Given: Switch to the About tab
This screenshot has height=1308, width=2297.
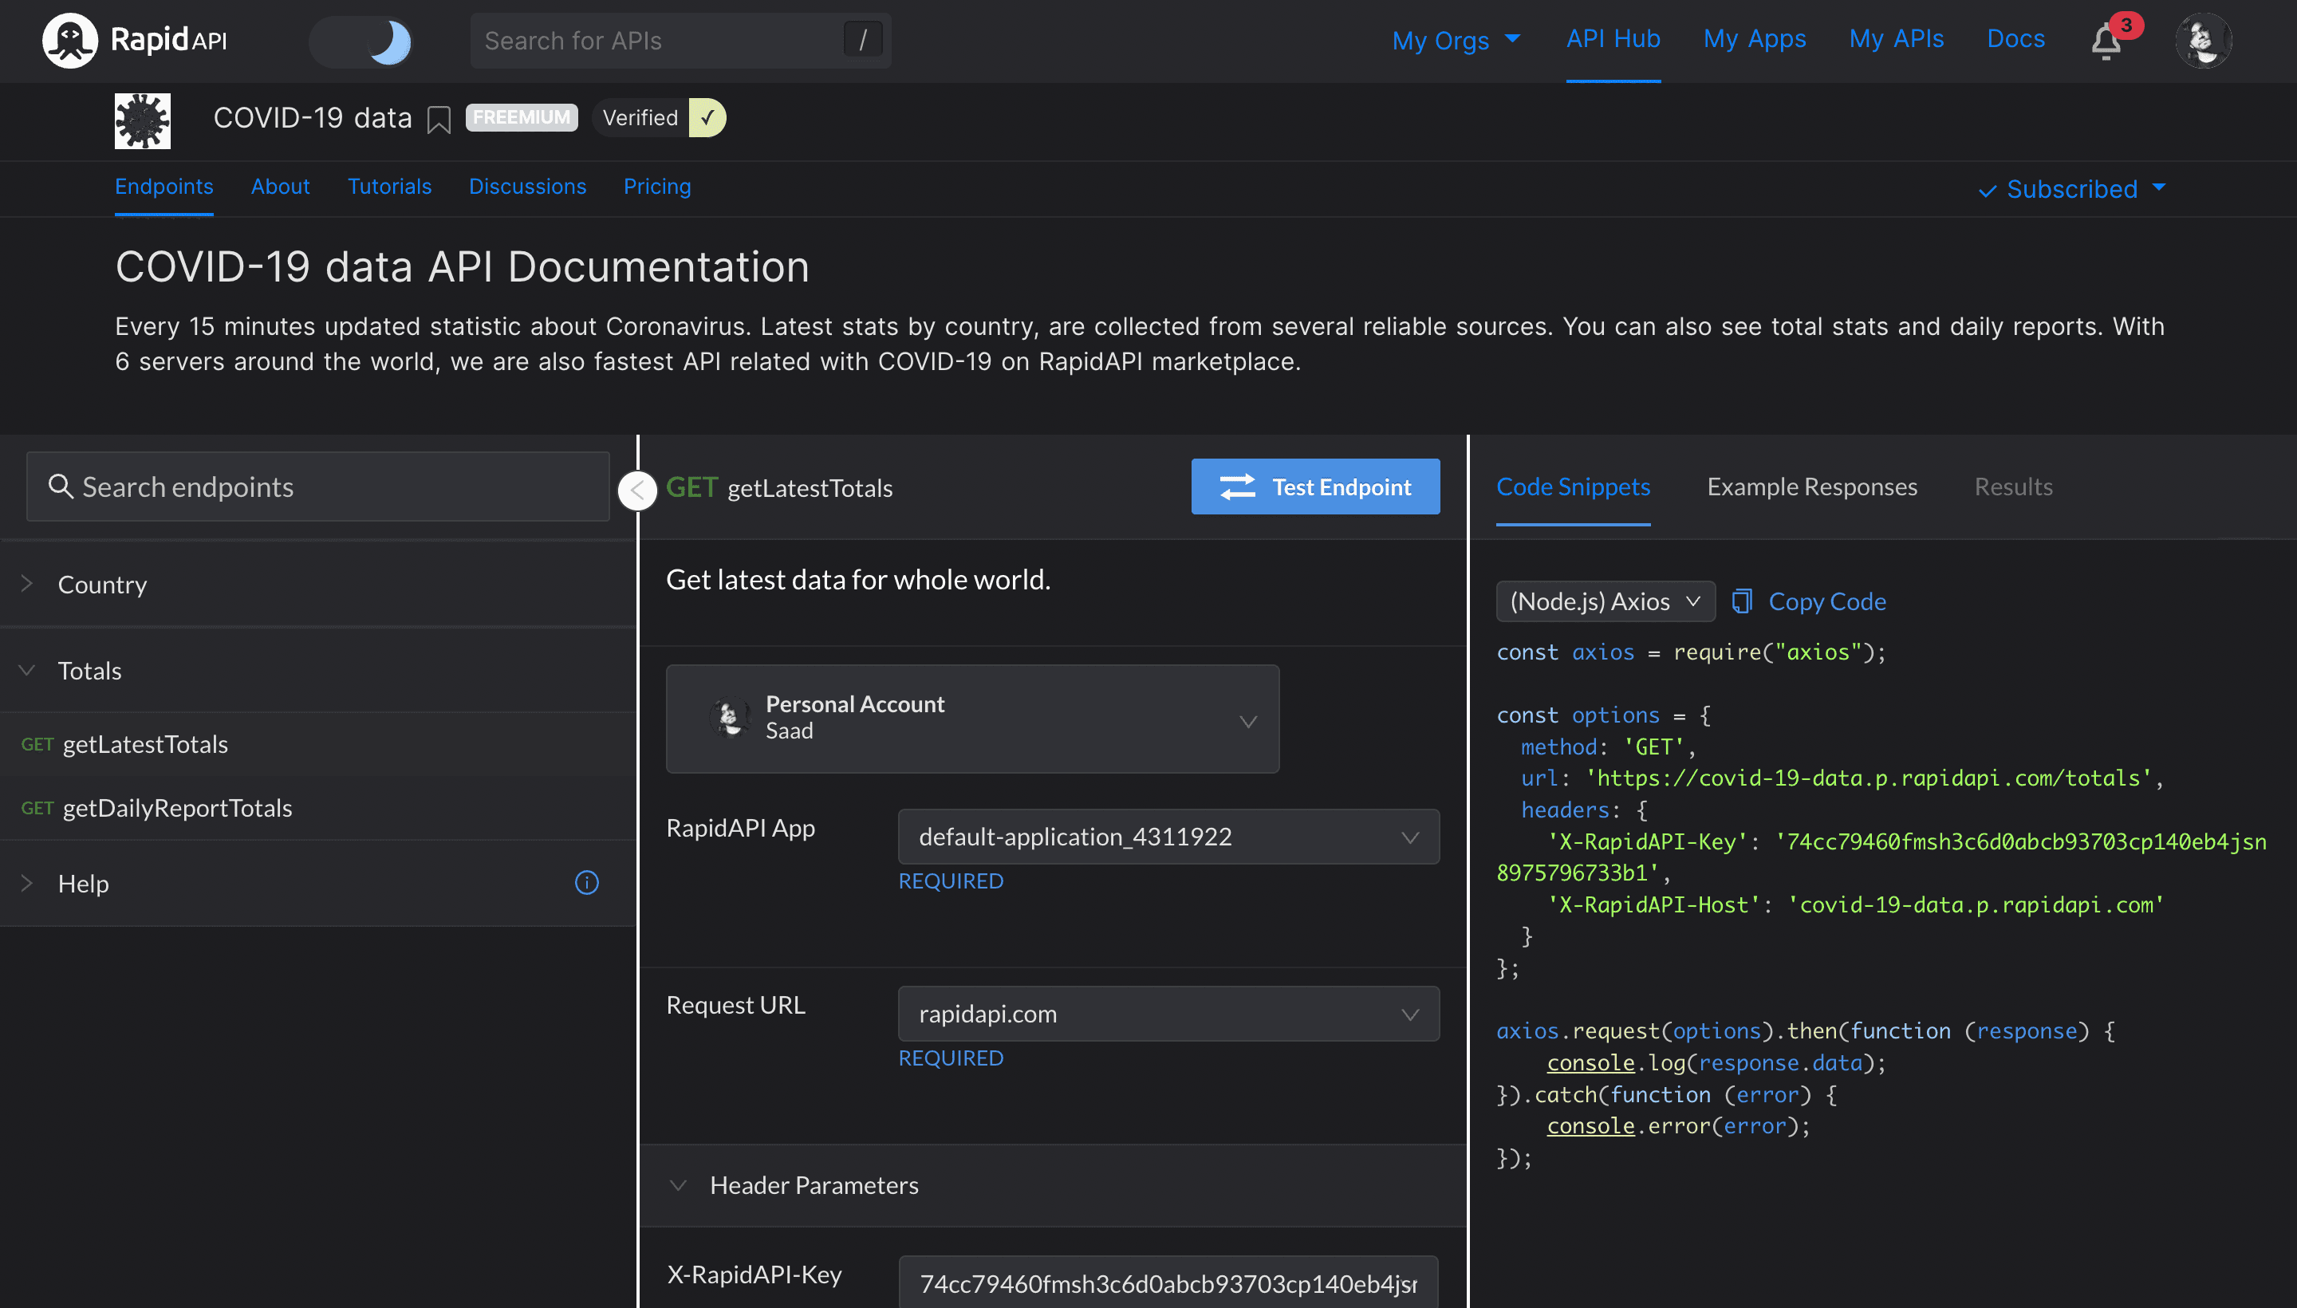Looking at the screenshot, I should (x=280, y=187).
